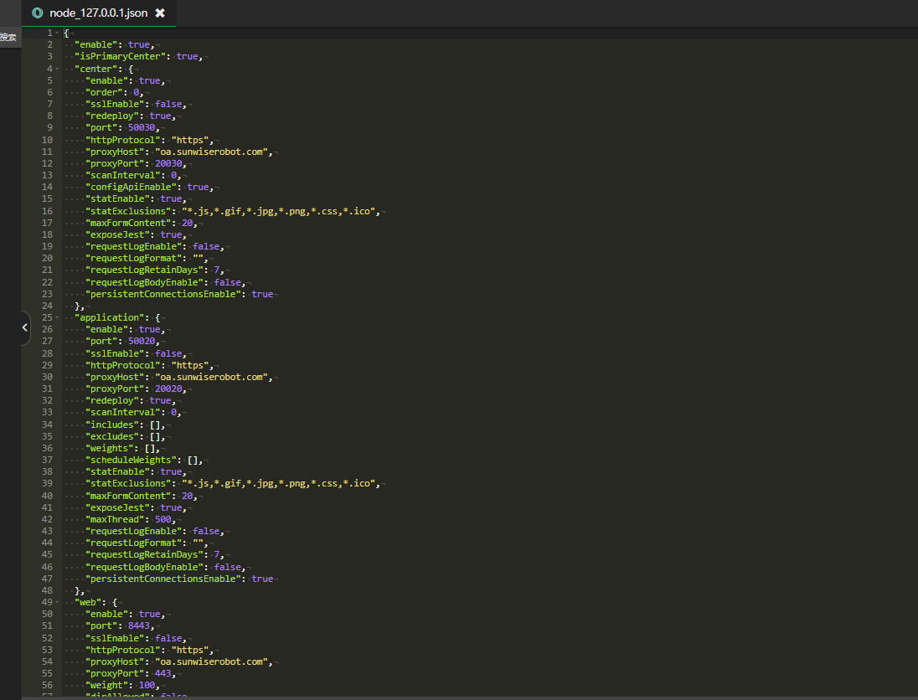918x700 pixels.
Task: Collapse the left sidebar with arrow handle
Action: click(x=24, y=327)
